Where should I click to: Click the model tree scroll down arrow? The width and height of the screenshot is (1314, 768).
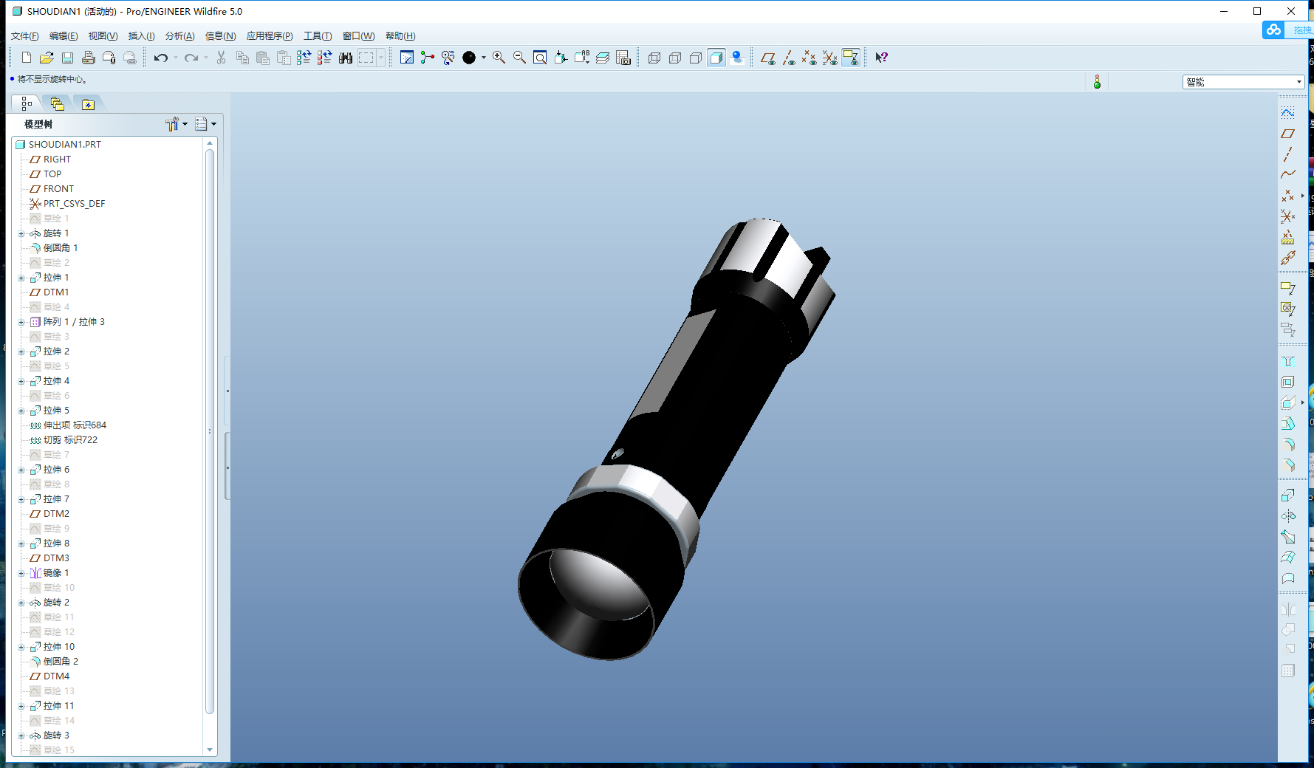coord(210,750)
